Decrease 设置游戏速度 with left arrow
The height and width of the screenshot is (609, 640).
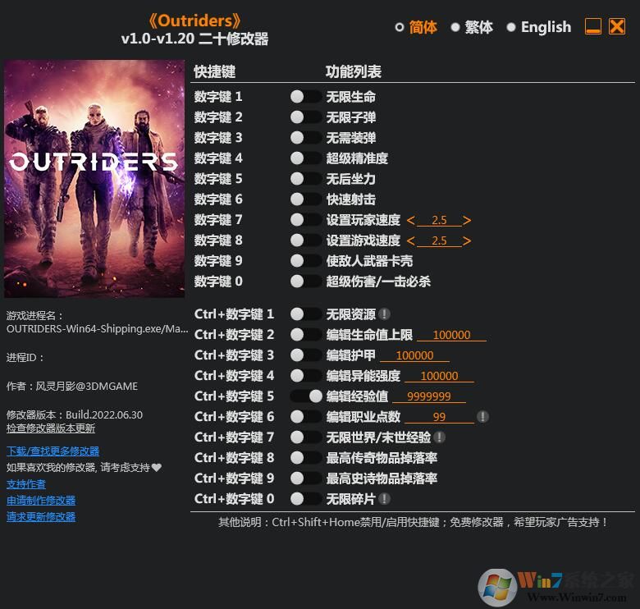coord(411,240)
